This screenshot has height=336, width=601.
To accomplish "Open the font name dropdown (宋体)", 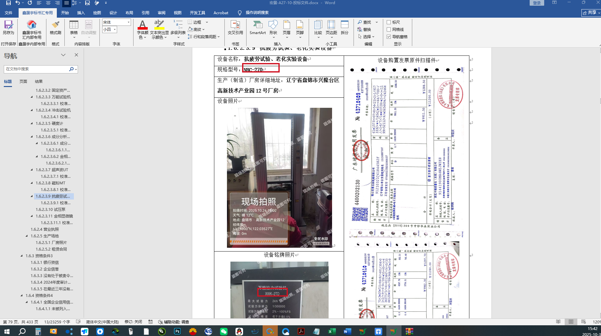I will click(128, 22).
